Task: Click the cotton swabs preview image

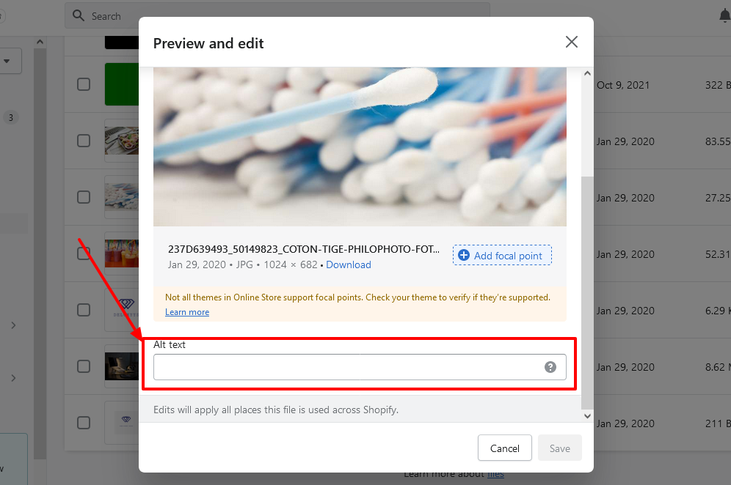Action: pos(360,147)
